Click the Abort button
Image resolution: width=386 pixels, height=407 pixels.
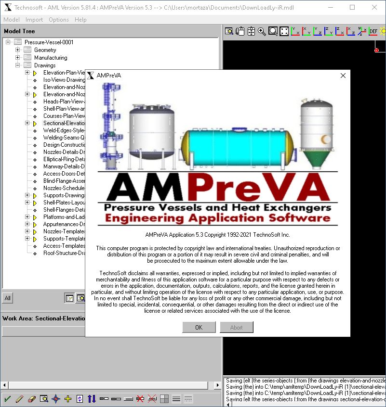236,327
